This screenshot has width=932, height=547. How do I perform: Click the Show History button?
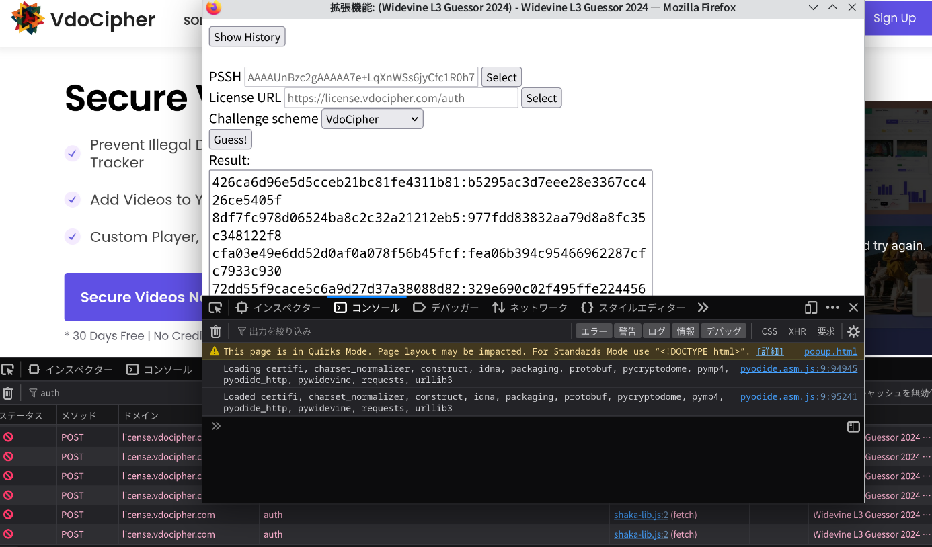247,37
